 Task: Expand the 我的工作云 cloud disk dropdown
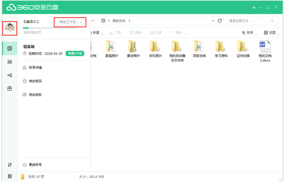pos(71,22)
